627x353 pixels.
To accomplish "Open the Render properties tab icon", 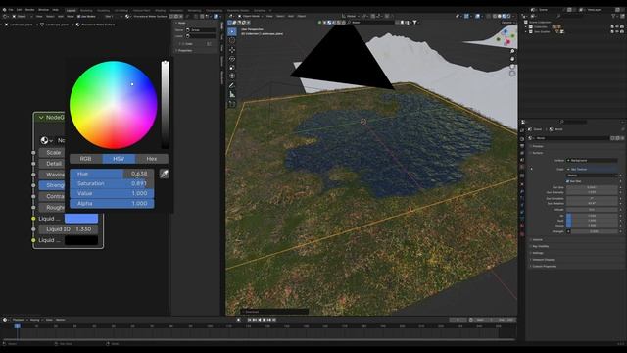I will coord(522,139).
